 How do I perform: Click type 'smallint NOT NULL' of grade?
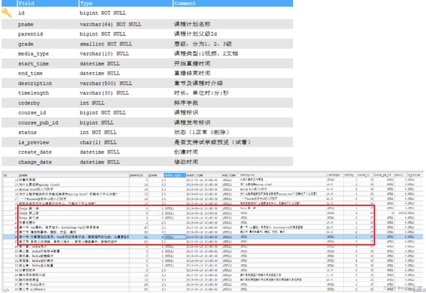tap(106, 44)
